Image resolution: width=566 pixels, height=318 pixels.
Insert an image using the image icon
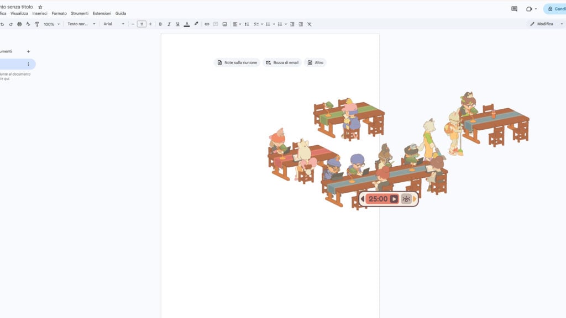click(x=224, y=24)
